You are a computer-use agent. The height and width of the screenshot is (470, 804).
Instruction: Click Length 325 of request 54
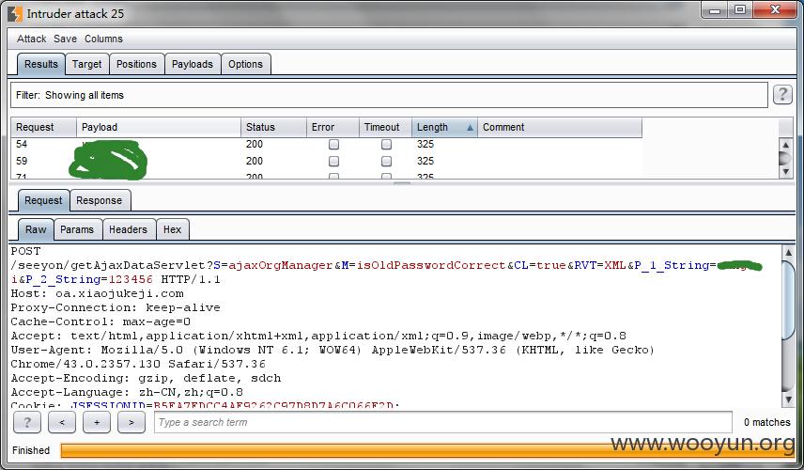(425, 144)
